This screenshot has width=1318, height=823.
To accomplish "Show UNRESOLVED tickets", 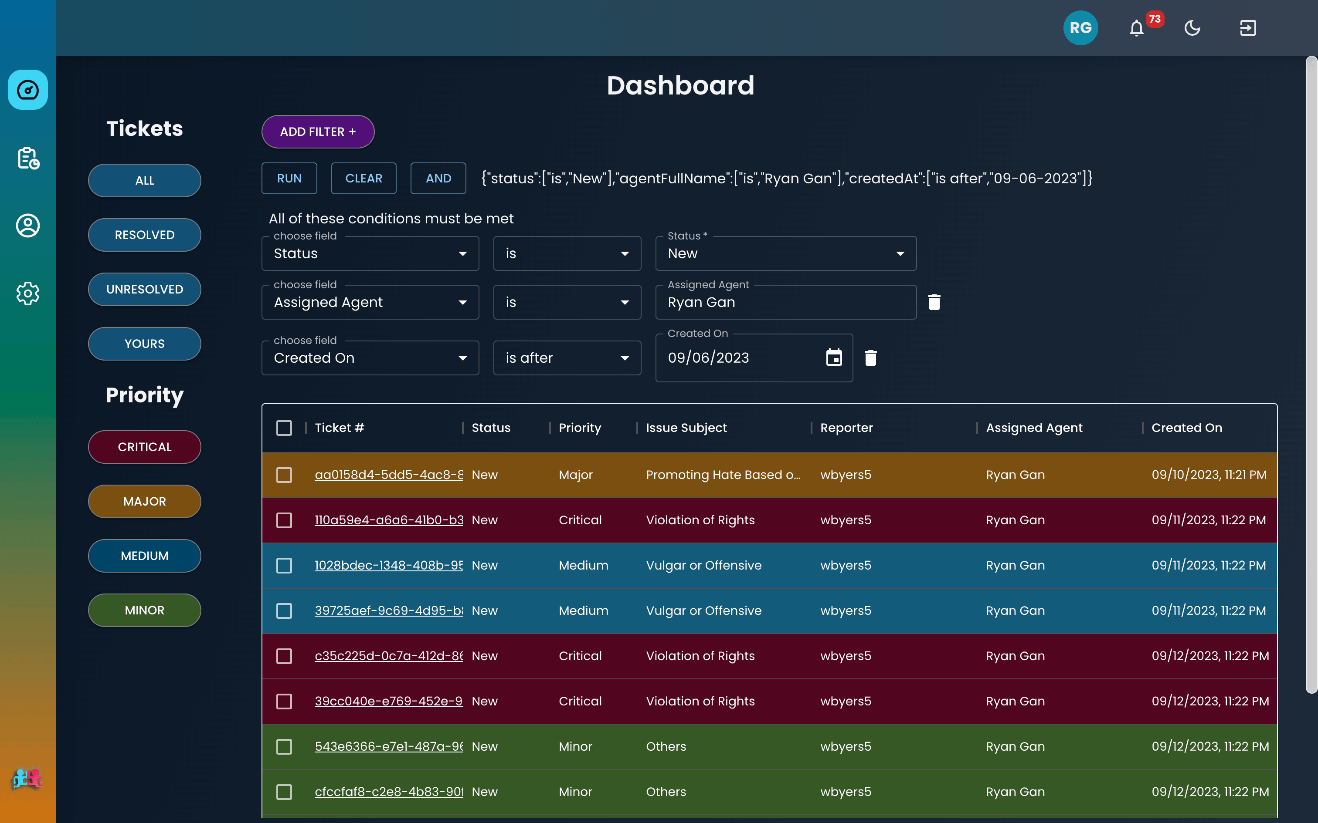I will point(144,290).
